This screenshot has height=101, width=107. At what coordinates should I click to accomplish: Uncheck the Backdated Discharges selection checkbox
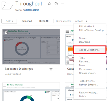coord(6,33)
